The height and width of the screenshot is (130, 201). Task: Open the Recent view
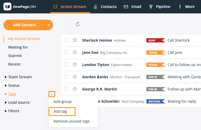coord(14,64)
